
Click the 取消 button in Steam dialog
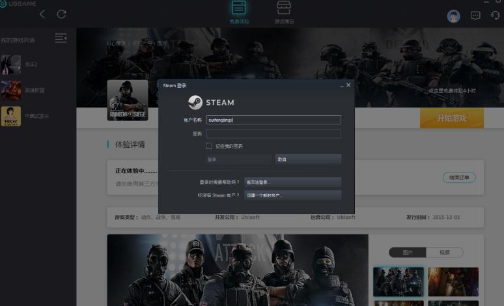(308, 159)
